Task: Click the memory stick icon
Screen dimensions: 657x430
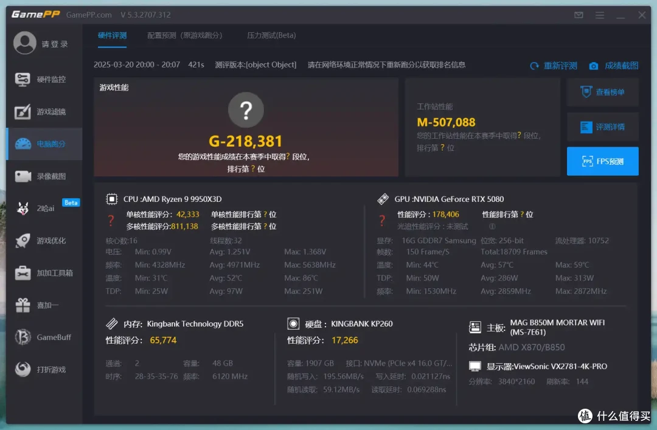Action: pos(112,323)
